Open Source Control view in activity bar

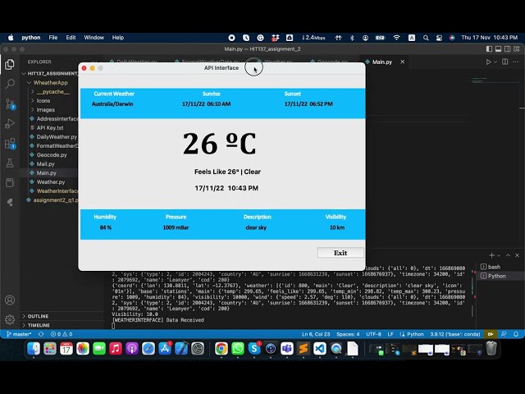coord(10,104)
